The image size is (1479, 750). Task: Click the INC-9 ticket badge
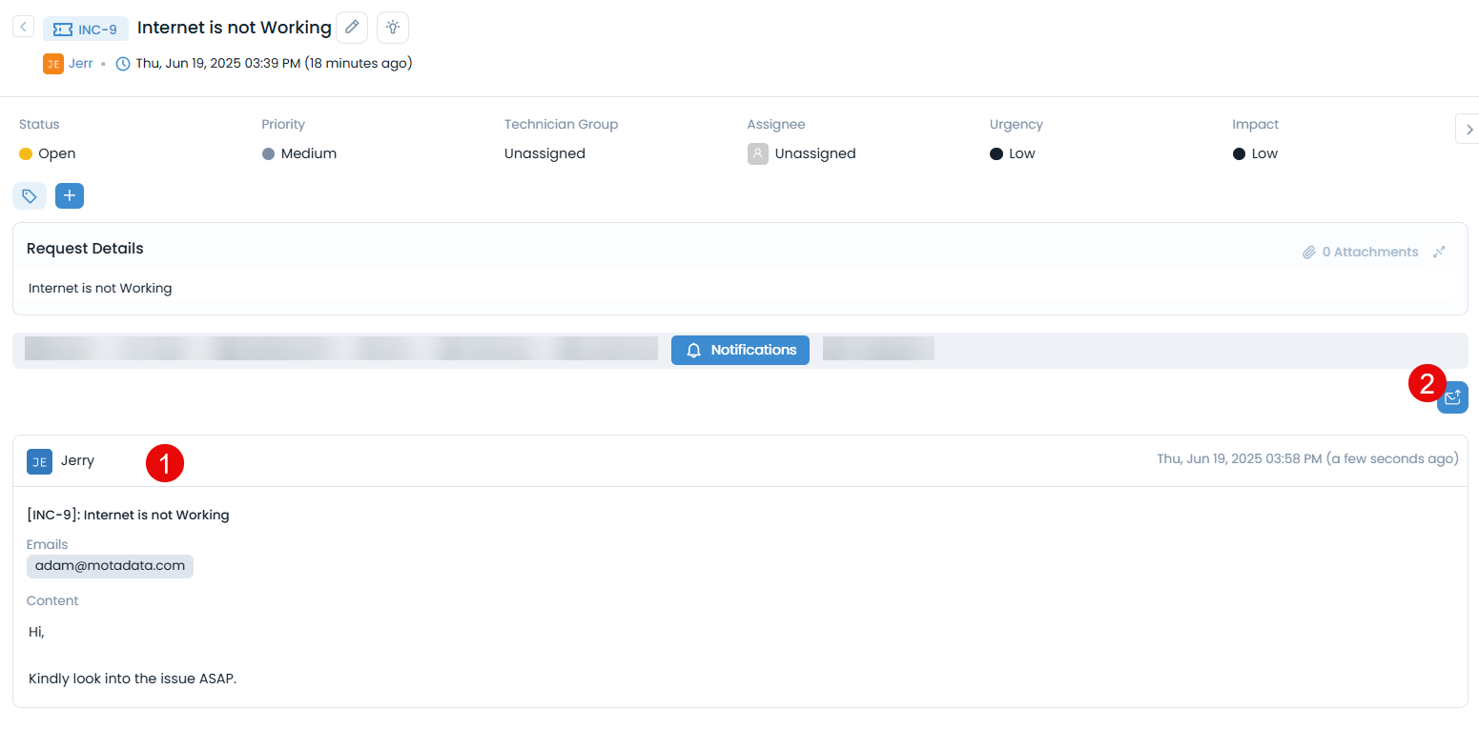click(x=86, y=30)
